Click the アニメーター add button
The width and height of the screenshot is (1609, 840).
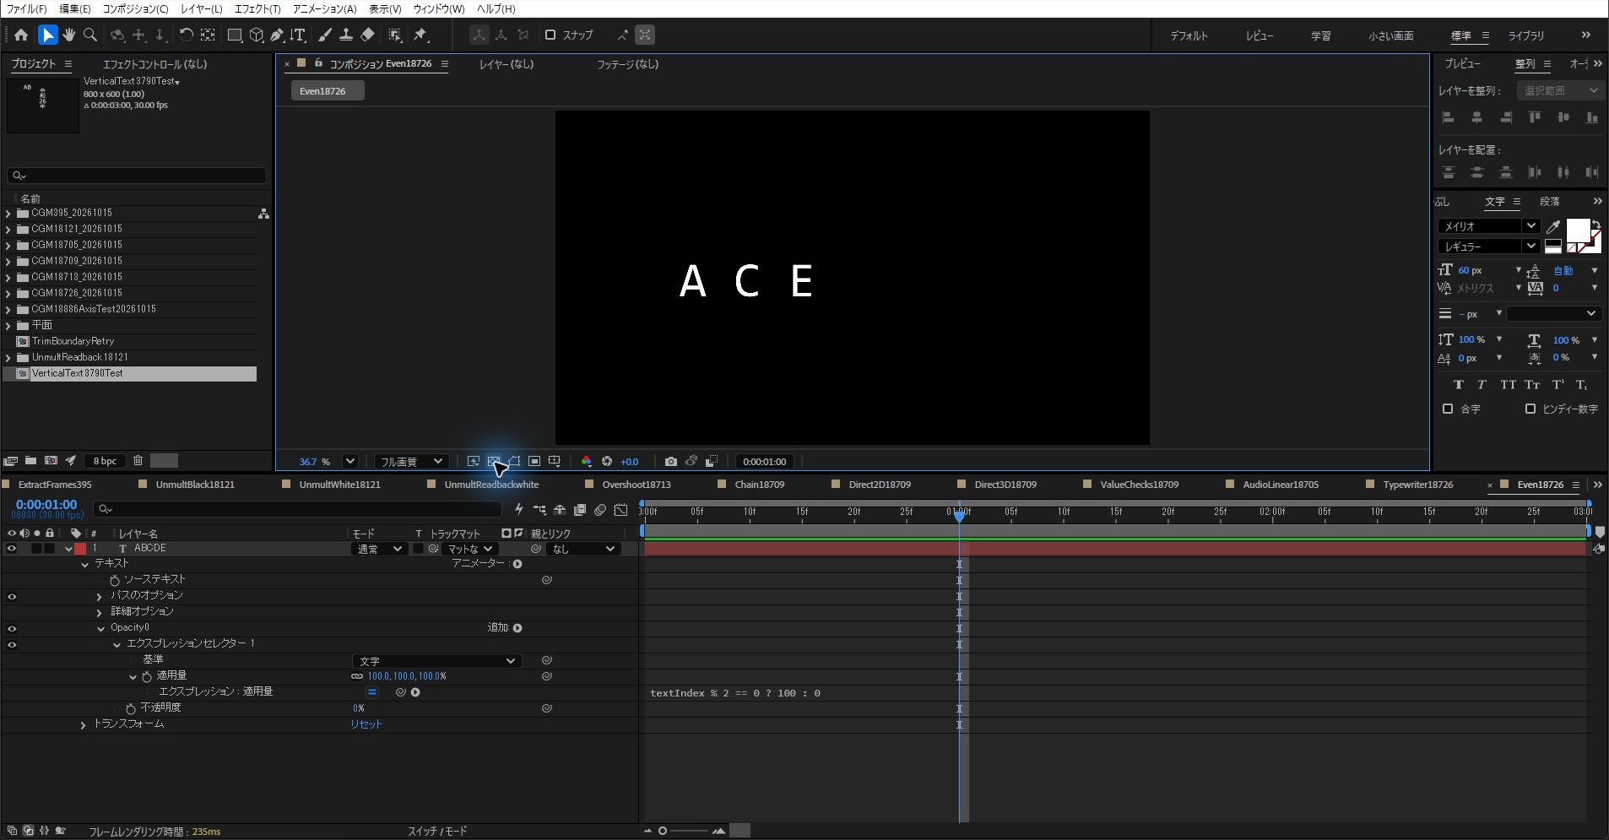click(517, 564)
